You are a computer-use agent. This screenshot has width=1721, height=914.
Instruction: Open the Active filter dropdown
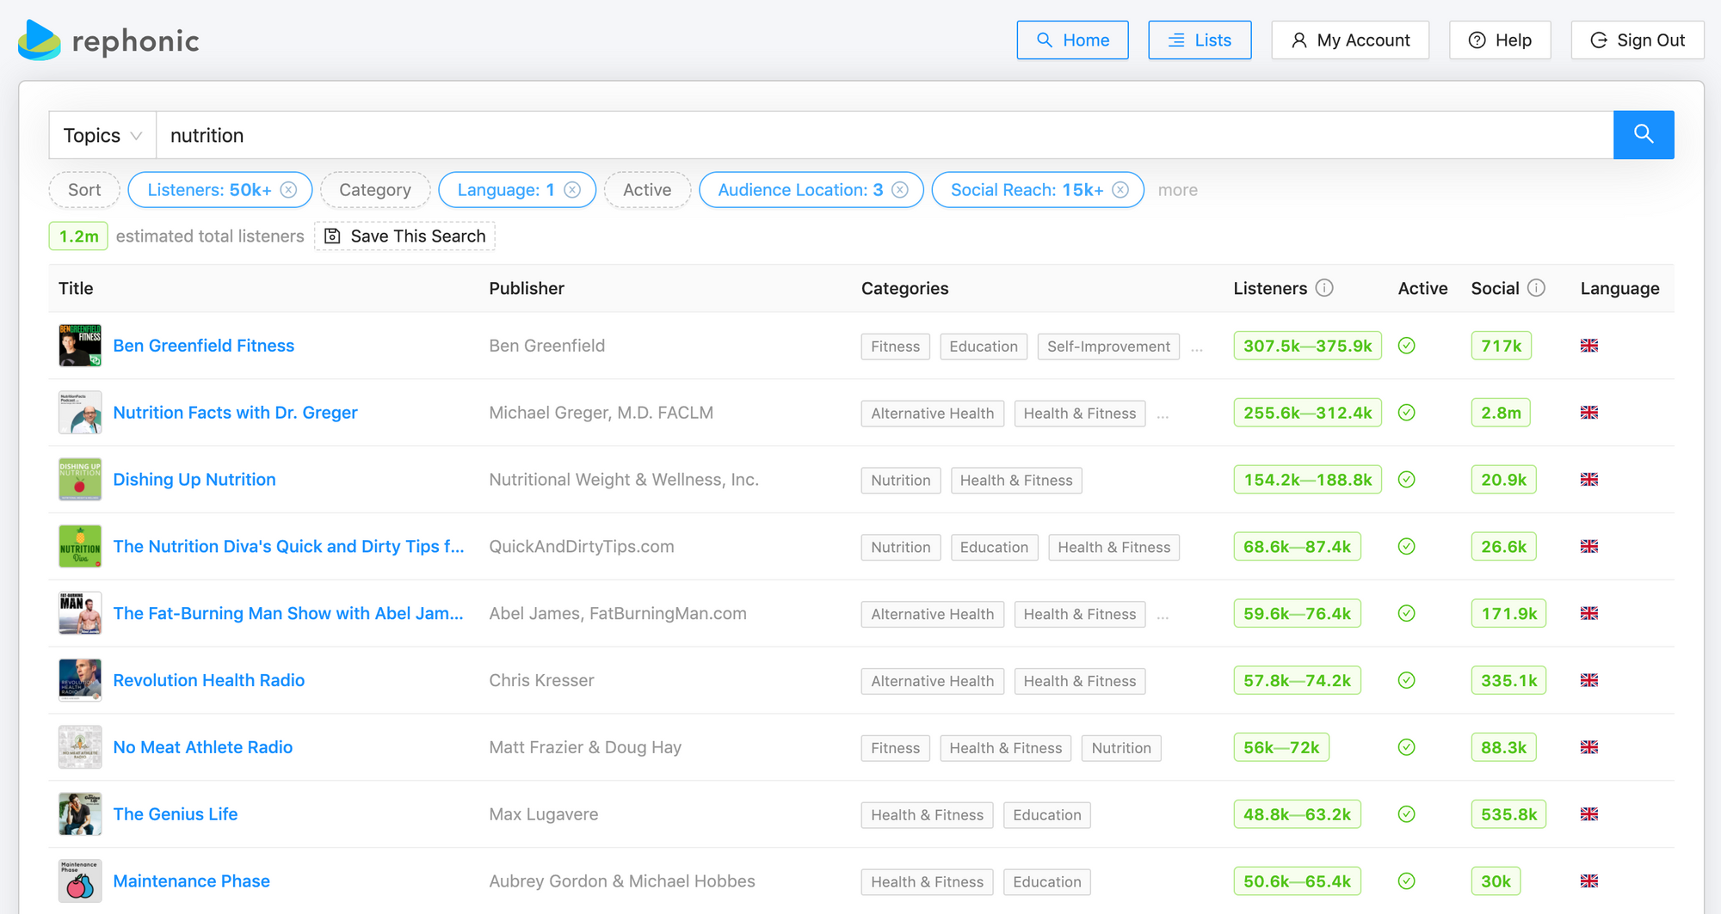coord(647,190)
